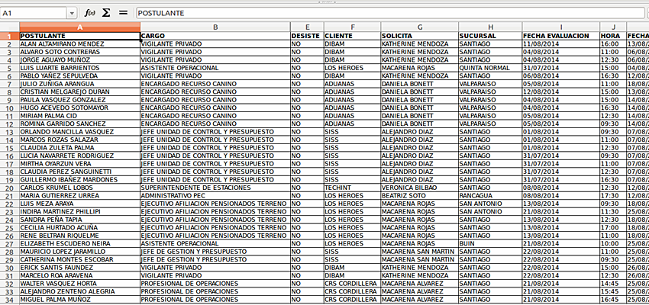Select the TECHINT client cell
Screen dimensions: 649x305
(x=350, y=188)
